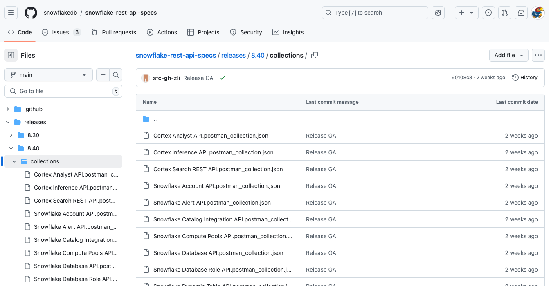Screen dimensions: 549x286
Task: Open Snowflake Database API.postman_collection.json file
Action: click(x=218, y=253)
